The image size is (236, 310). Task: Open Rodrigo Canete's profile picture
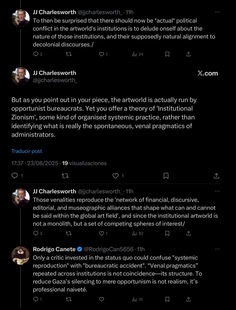click(x=20, y=255)
